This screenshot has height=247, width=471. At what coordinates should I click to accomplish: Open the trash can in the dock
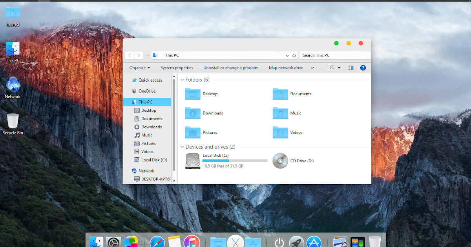[375, 242]
